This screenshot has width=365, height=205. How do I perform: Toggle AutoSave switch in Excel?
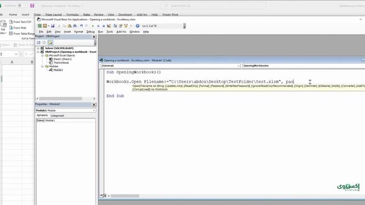coord(22,5)
